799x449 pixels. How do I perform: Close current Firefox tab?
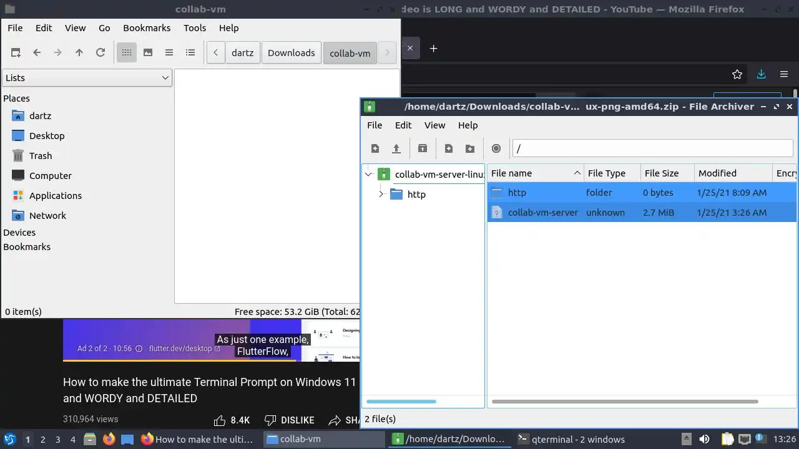[410, 48]
